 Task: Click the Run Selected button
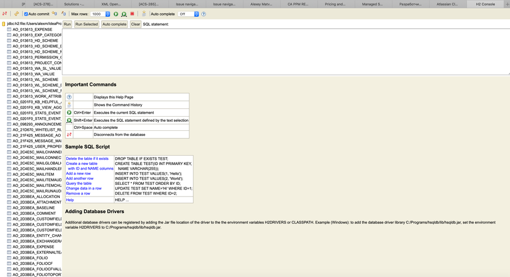[x=86, y=24]
